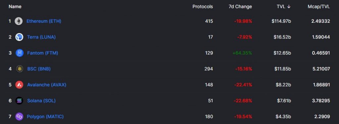
Task: Click the Ethereum logo icon
Action: tap(19, 21)
